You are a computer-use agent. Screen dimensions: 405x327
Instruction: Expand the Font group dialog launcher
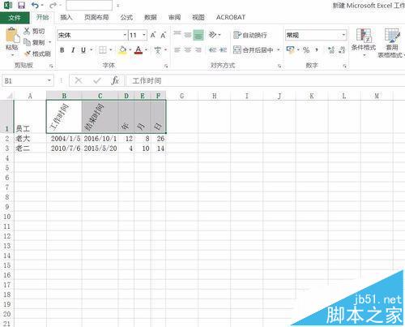(x=166, y=66)
